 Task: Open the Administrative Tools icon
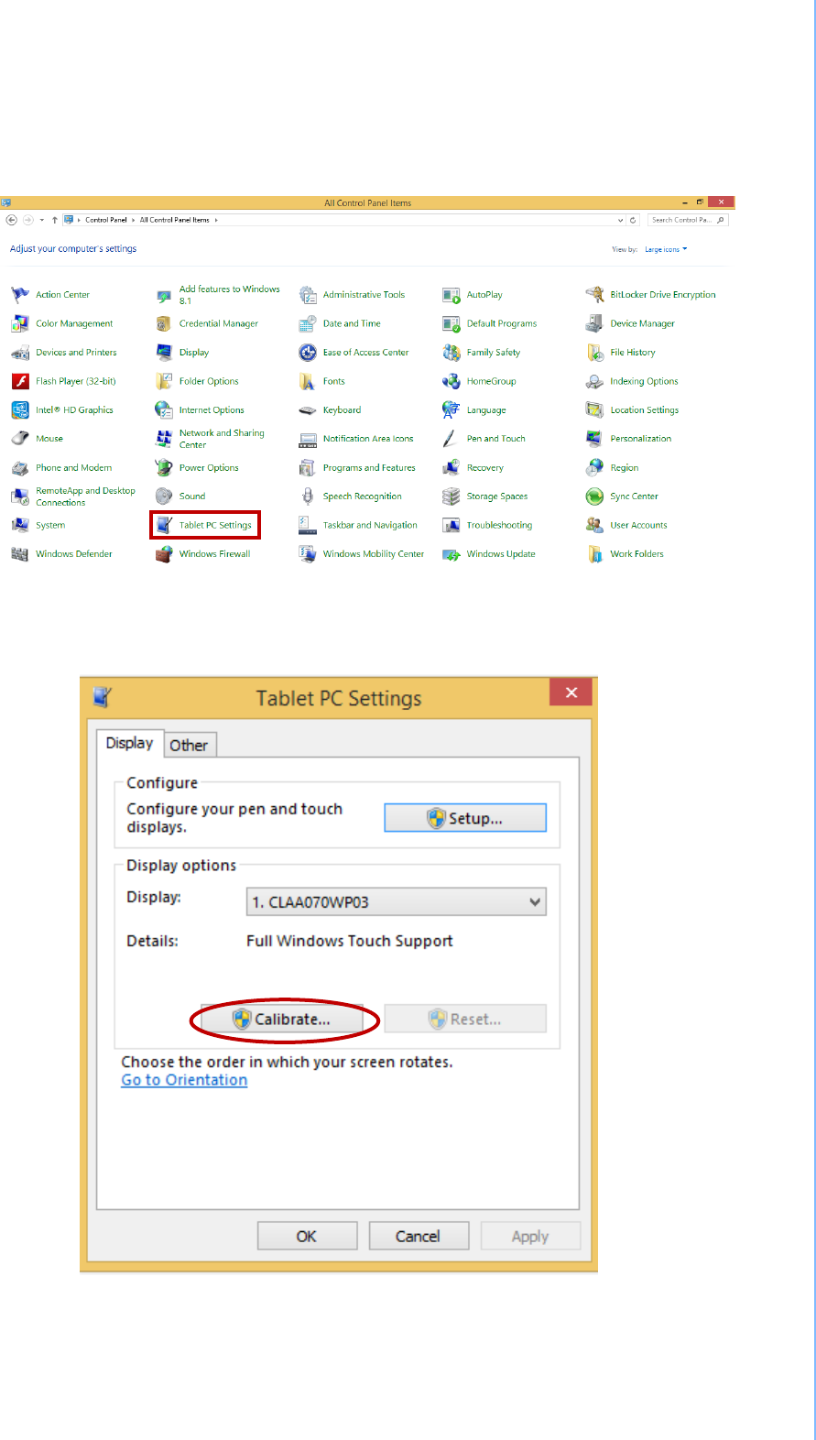pyautogui.click(x=308, y=295)
